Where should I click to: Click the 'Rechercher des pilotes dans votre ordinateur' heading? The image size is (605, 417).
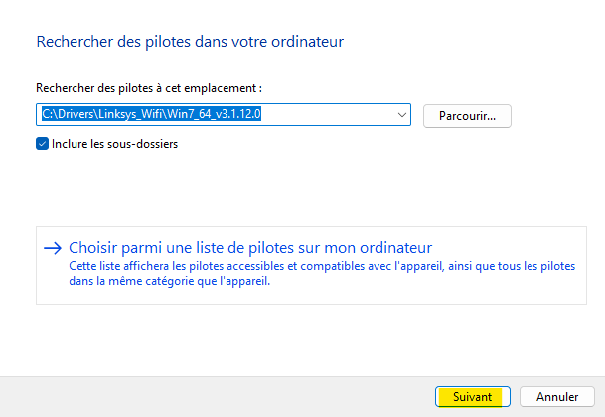click(x=190, y=42)
